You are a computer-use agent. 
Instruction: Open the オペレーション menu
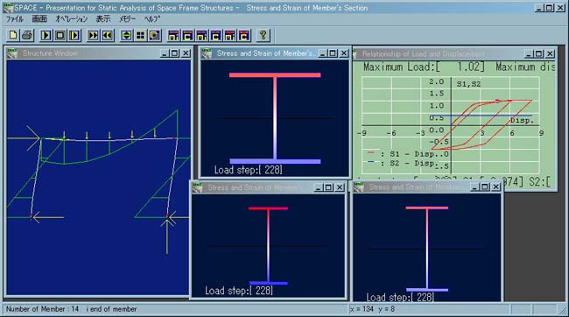pos(72,19)
